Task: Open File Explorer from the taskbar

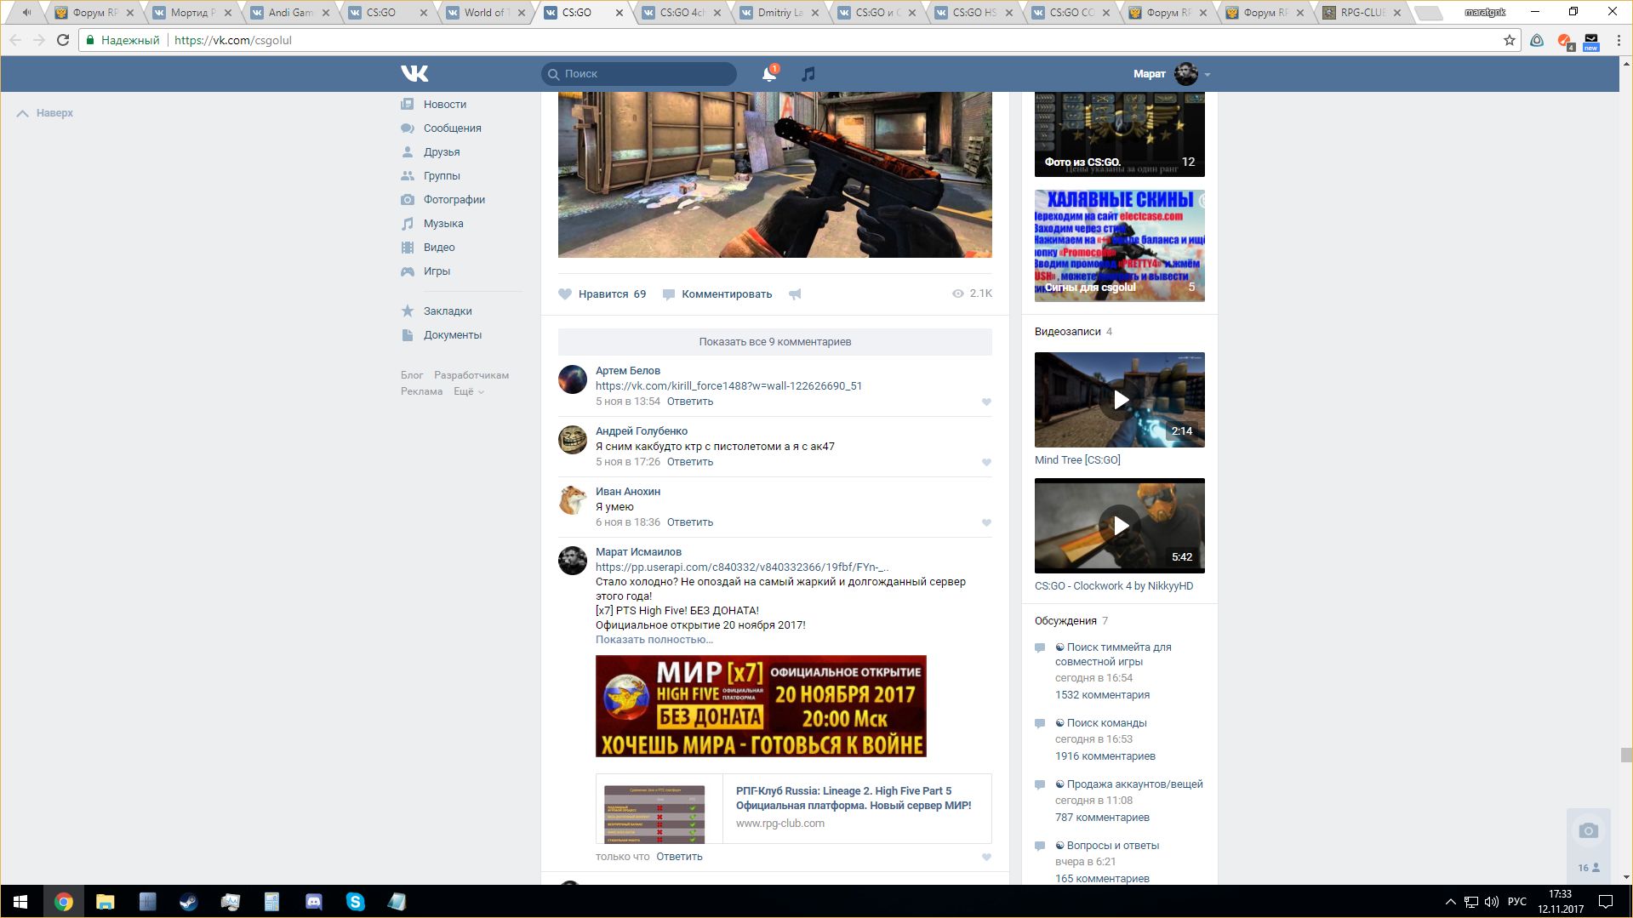Action: (x=105, y=902)
